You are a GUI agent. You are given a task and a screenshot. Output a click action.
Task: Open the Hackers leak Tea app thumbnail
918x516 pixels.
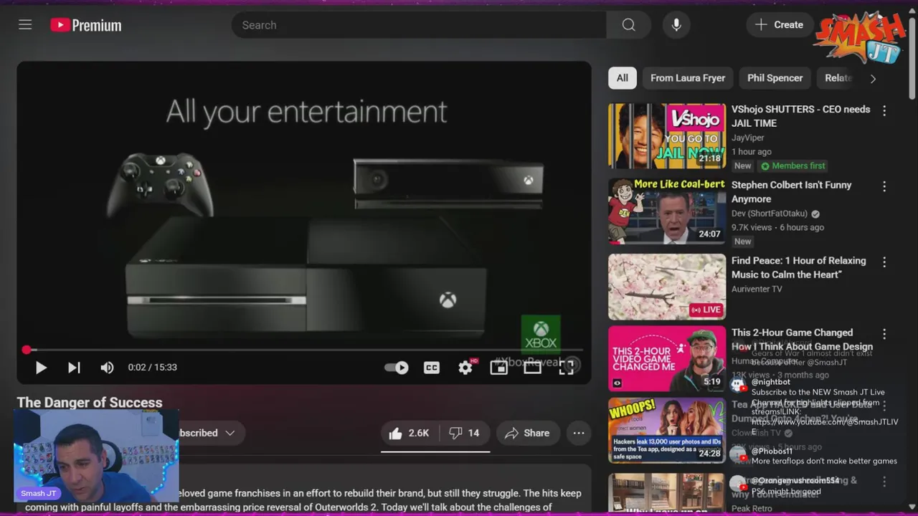click(667, 431)
